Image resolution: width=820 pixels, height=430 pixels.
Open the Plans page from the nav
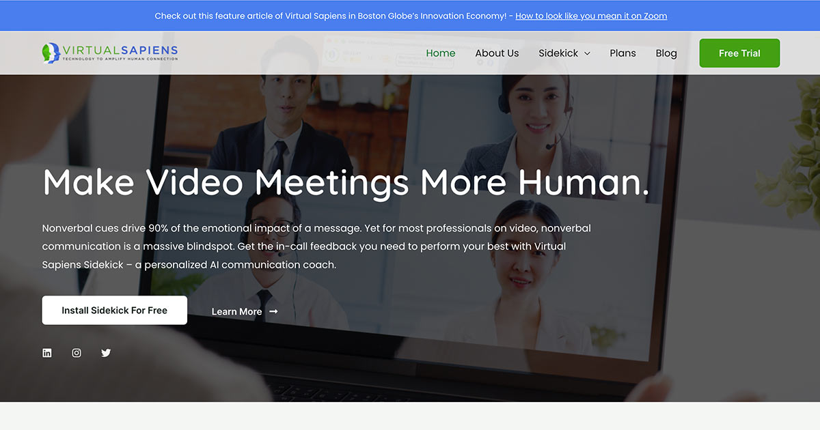click(623, 53)
